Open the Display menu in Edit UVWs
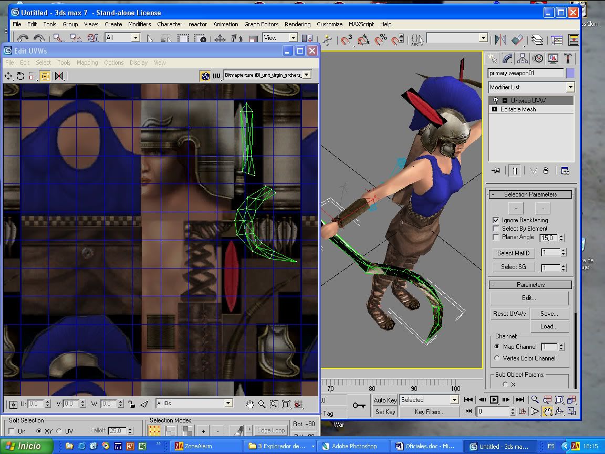 click(x=139, y=63)
